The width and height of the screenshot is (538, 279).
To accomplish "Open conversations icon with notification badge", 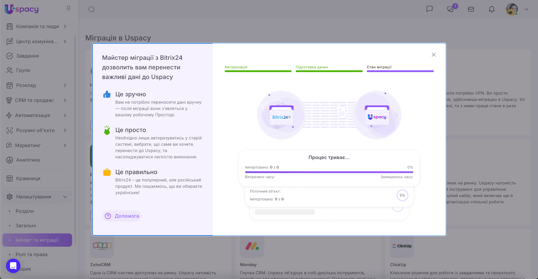I will pos(451,9).
